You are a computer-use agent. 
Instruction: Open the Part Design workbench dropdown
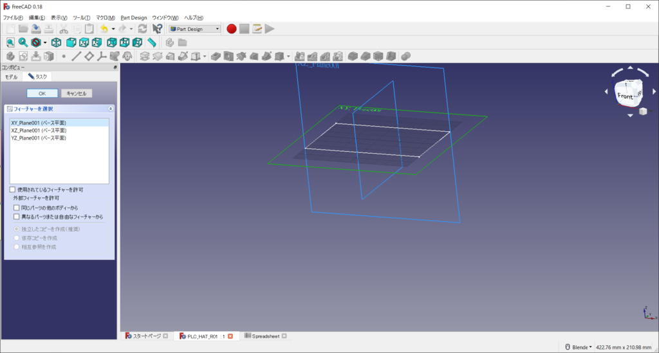coord(194,28)
